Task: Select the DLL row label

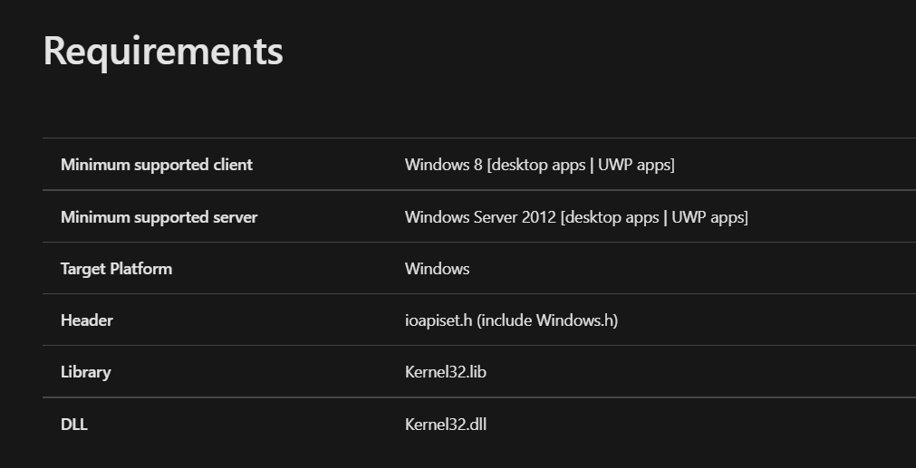Action: (x=74, y=424)
